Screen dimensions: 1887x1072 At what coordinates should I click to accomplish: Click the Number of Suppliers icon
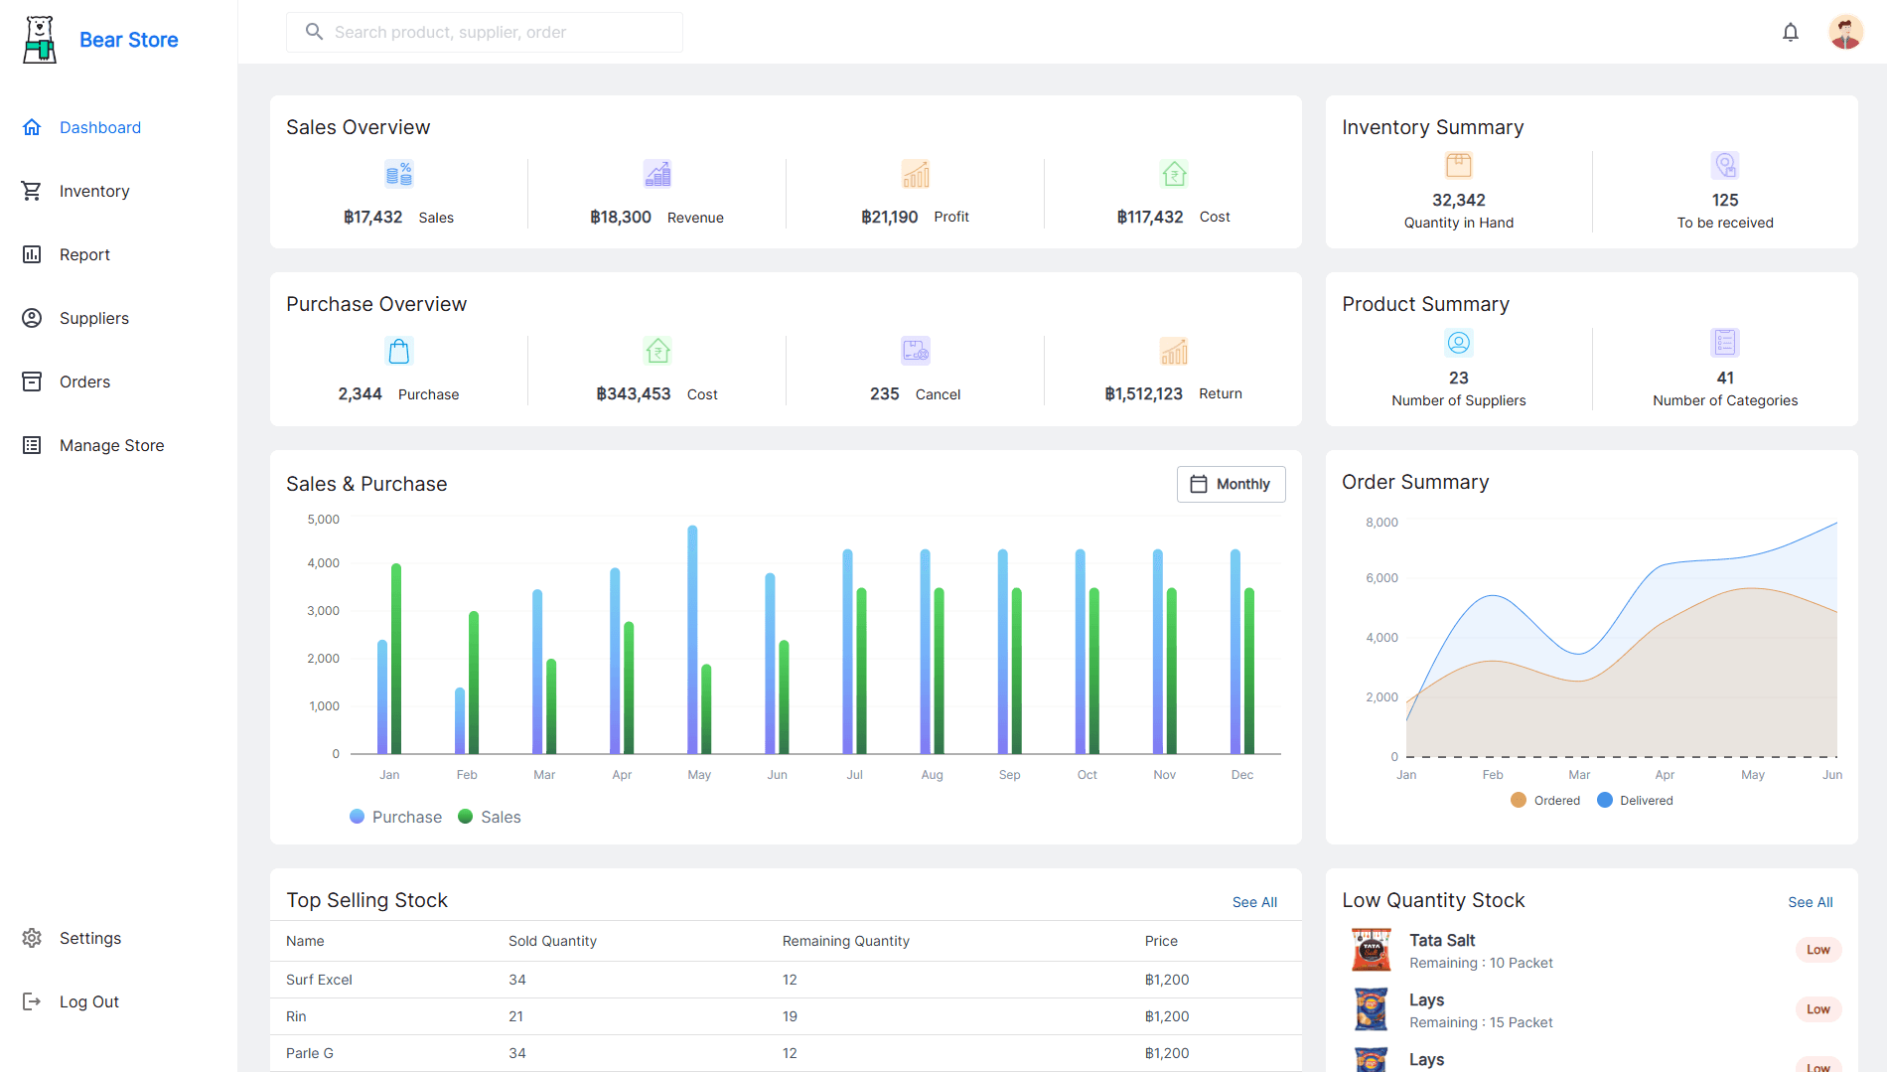(x=1459, y=343)
